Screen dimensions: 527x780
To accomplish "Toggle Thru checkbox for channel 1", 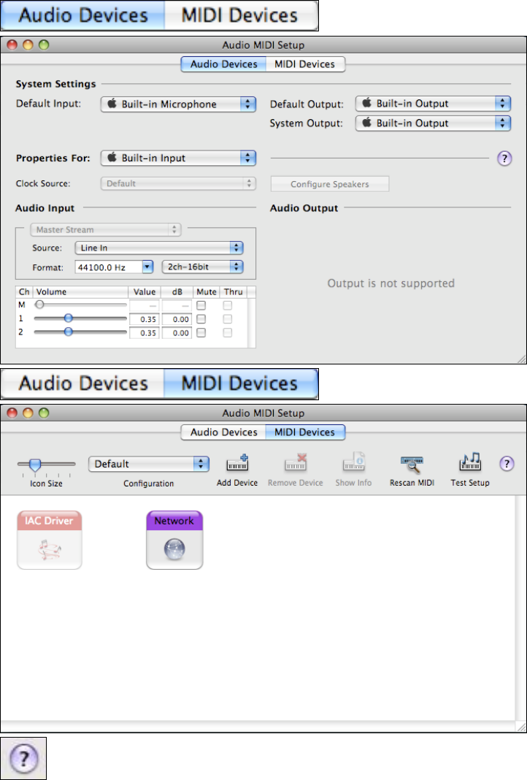I will tap(228, 319).
